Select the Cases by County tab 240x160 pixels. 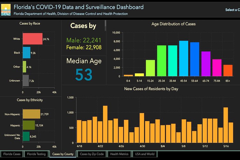coord(63,154)
